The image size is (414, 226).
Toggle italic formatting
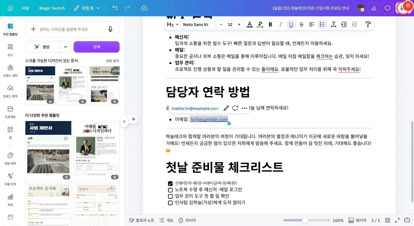[x=281, y=24]
